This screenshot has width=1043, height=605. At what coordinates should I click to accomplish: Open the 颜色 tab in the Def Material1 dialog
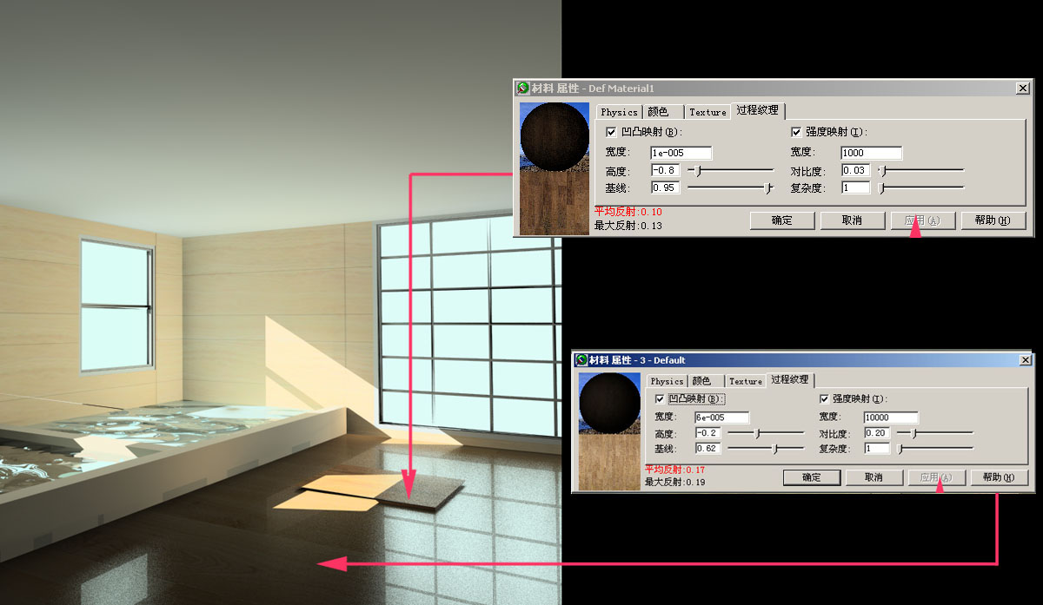[664, 112]
